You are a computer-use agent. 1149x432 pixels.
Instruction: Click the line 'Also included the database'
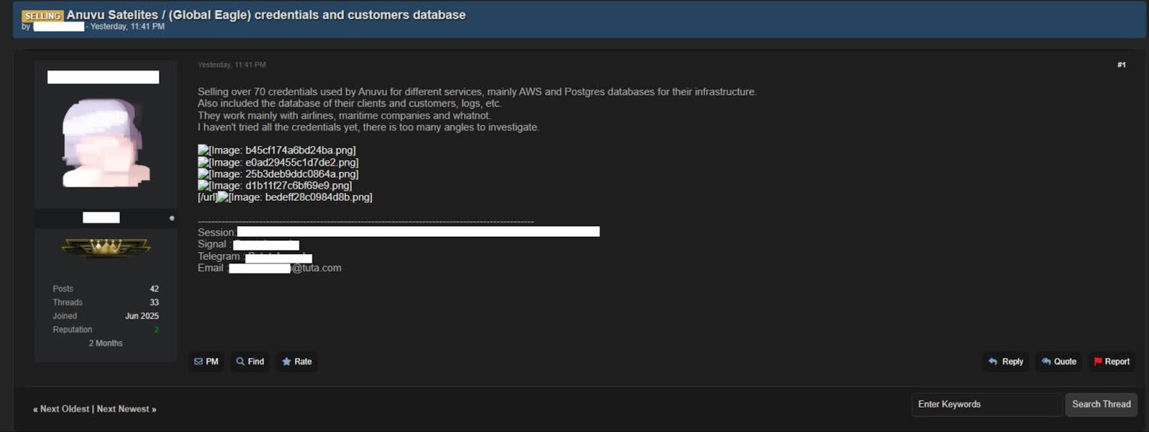point(350,103)
